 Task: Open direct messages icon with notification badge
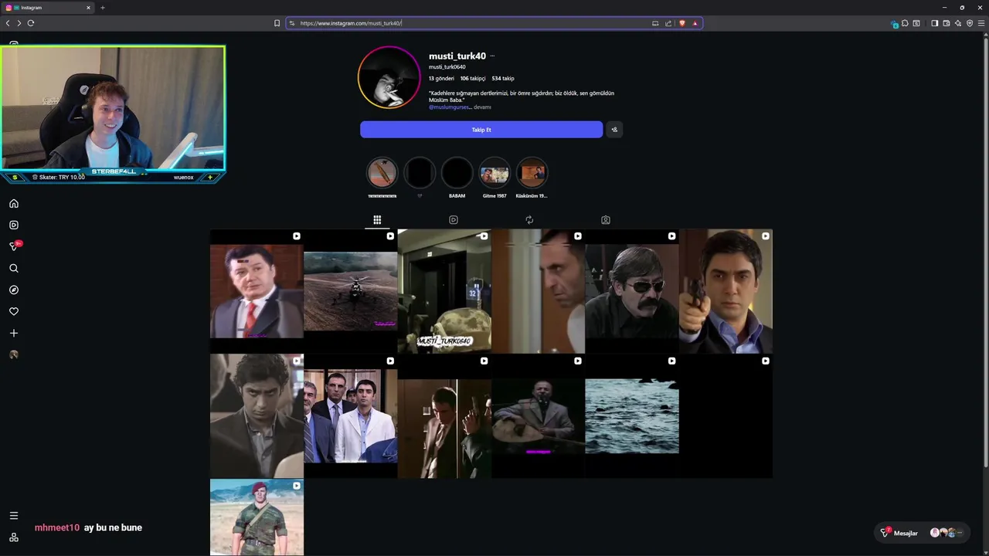tap(14, 246)
